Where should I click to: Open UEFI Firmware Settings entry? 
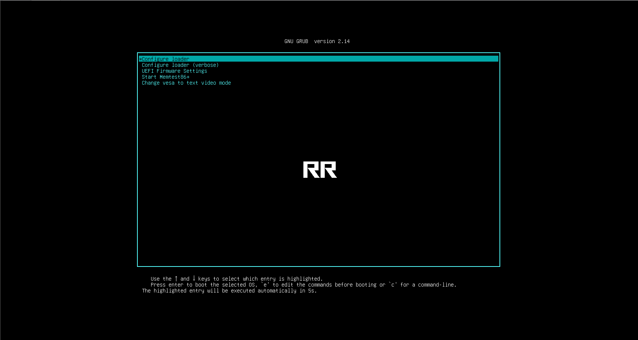175,71
